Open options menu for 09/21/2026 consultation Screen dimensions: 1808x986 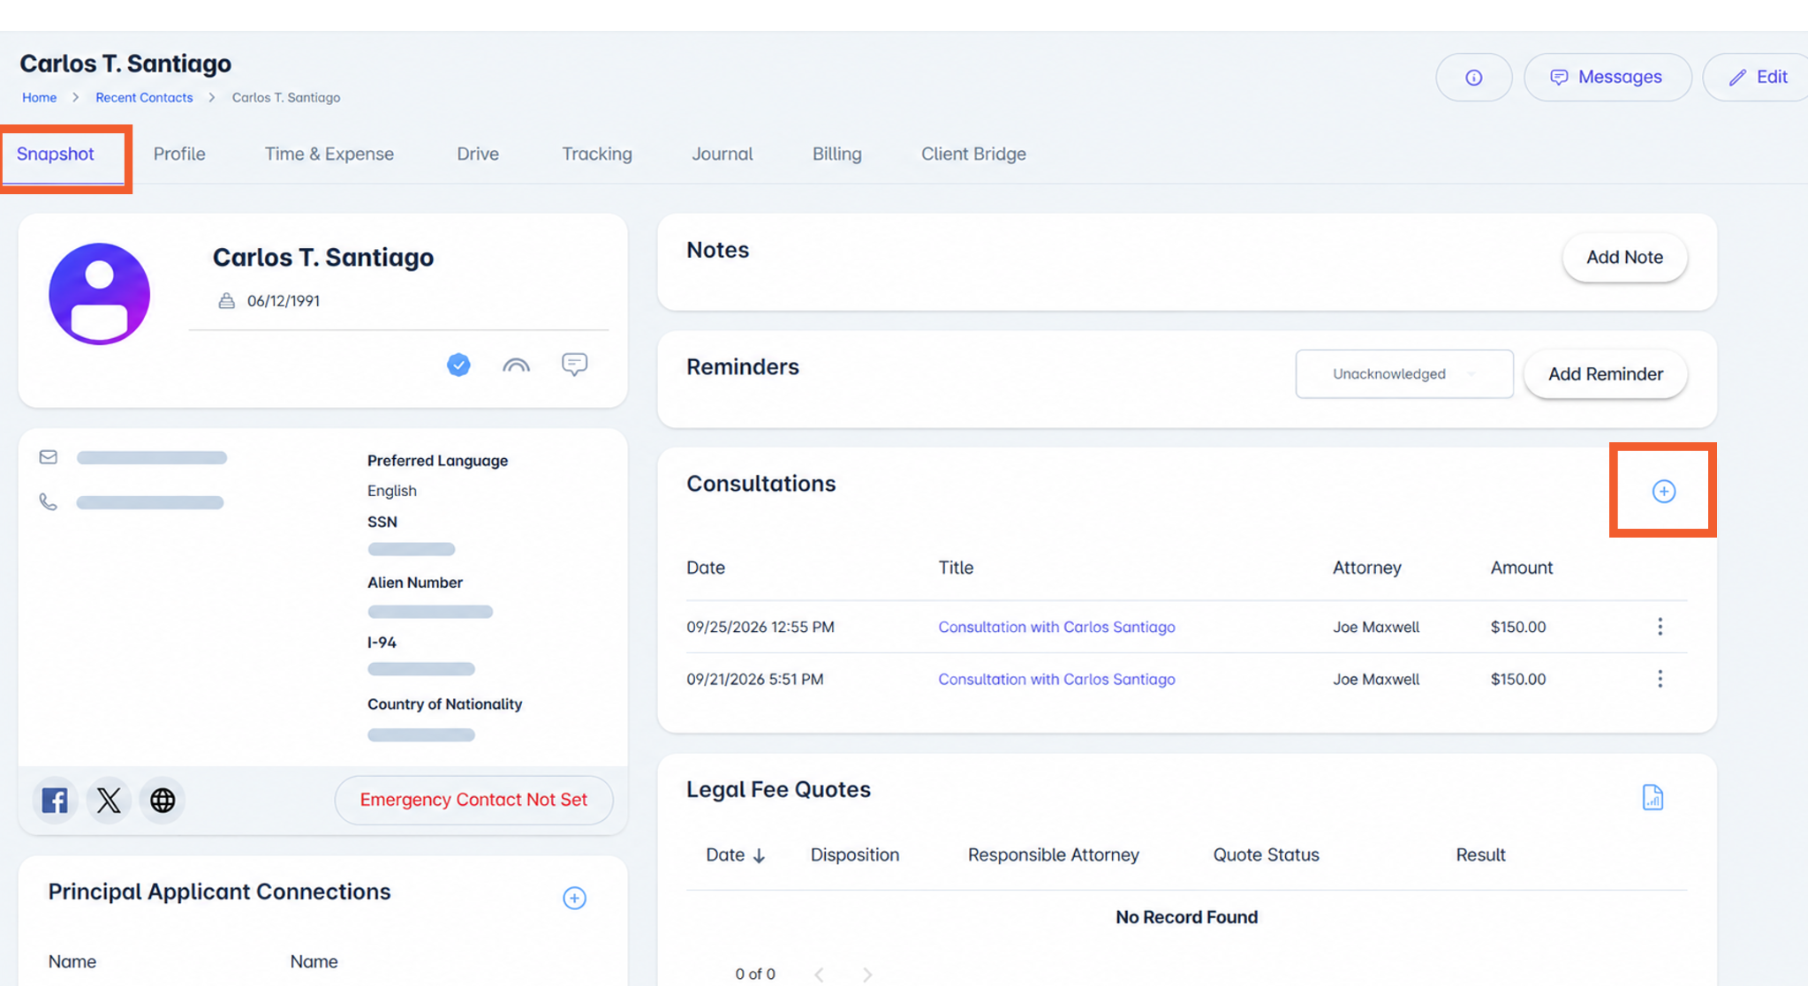1660,679
